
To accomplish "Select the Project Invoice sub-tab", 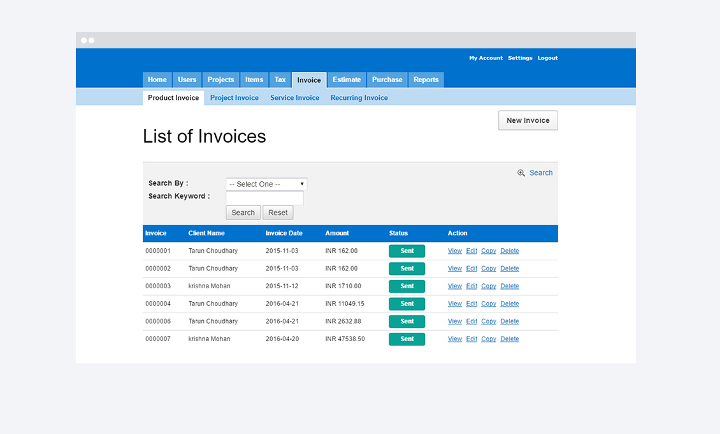I will pos(234,98).
